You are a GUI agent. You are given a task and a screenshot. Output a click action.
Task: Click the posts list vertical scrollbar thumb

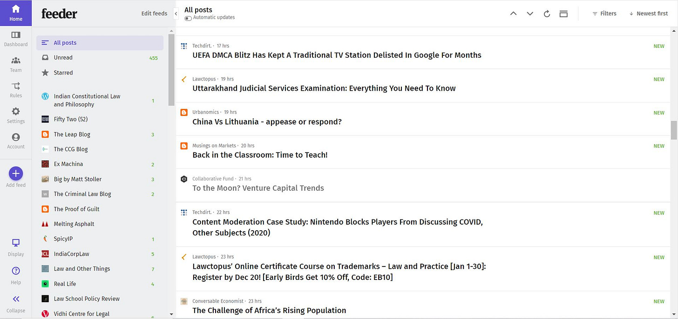674,130
